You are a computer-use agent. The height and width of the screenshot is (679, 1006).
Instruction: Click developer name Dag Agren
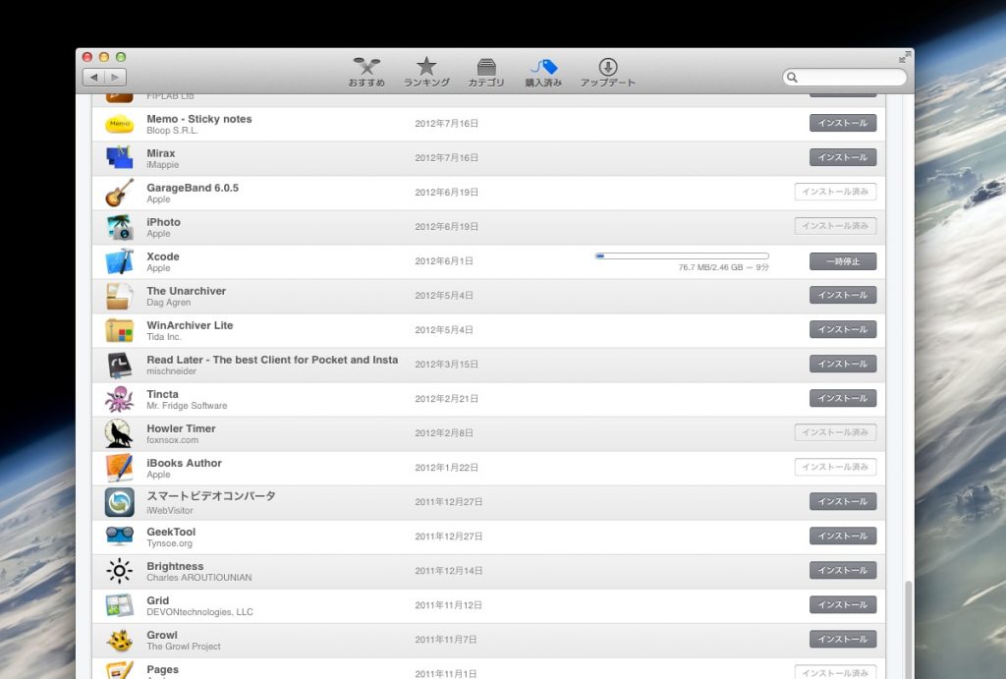[x=169, y=303]
